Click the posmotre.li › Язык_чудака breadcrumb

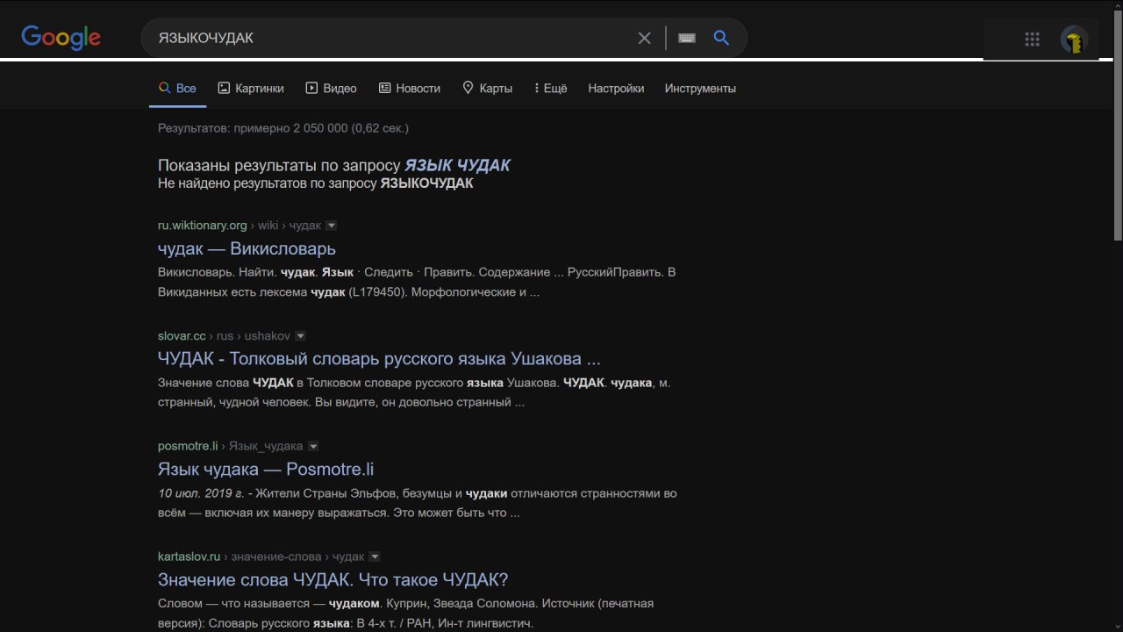230,447
